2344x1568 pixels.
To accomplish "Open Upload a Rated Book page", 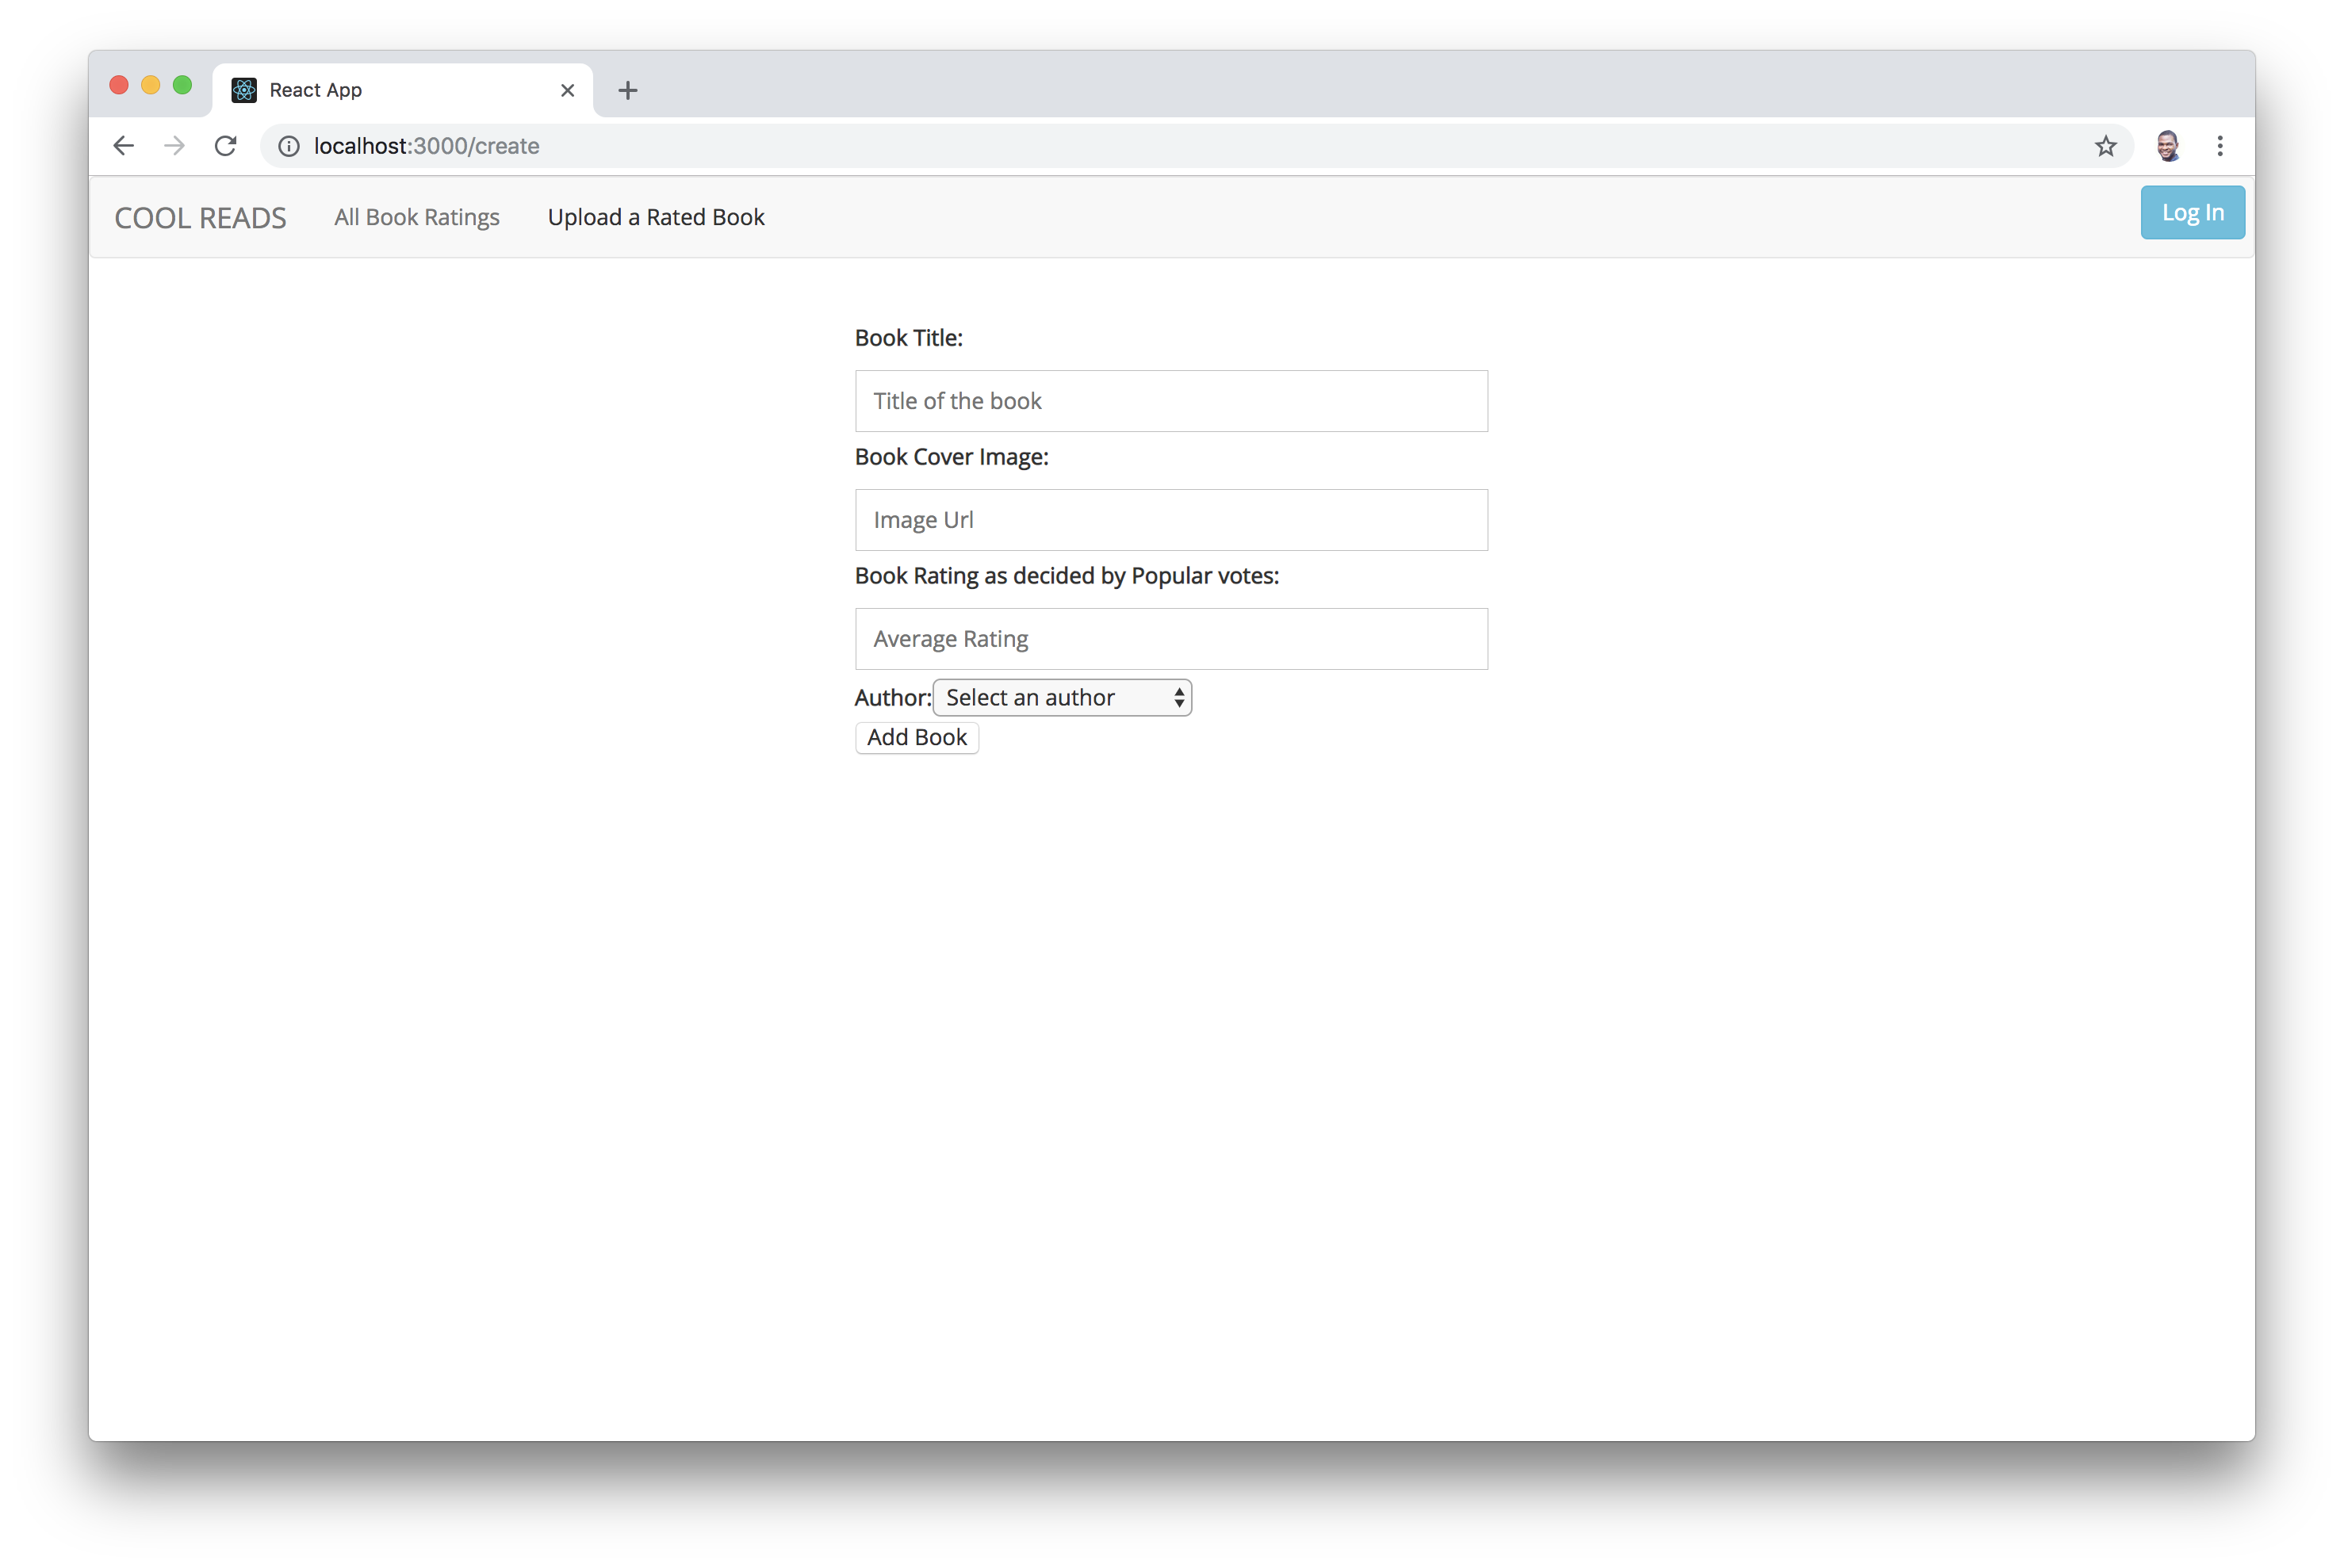I will click(656, 217).
